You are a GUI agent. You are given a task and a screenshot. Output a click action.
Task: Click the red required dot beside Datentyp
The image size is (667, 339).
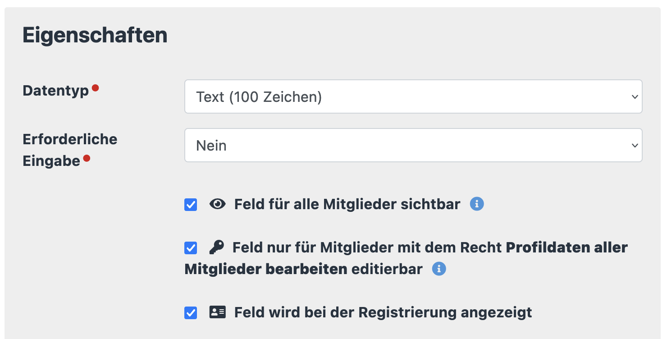(95, 88)
